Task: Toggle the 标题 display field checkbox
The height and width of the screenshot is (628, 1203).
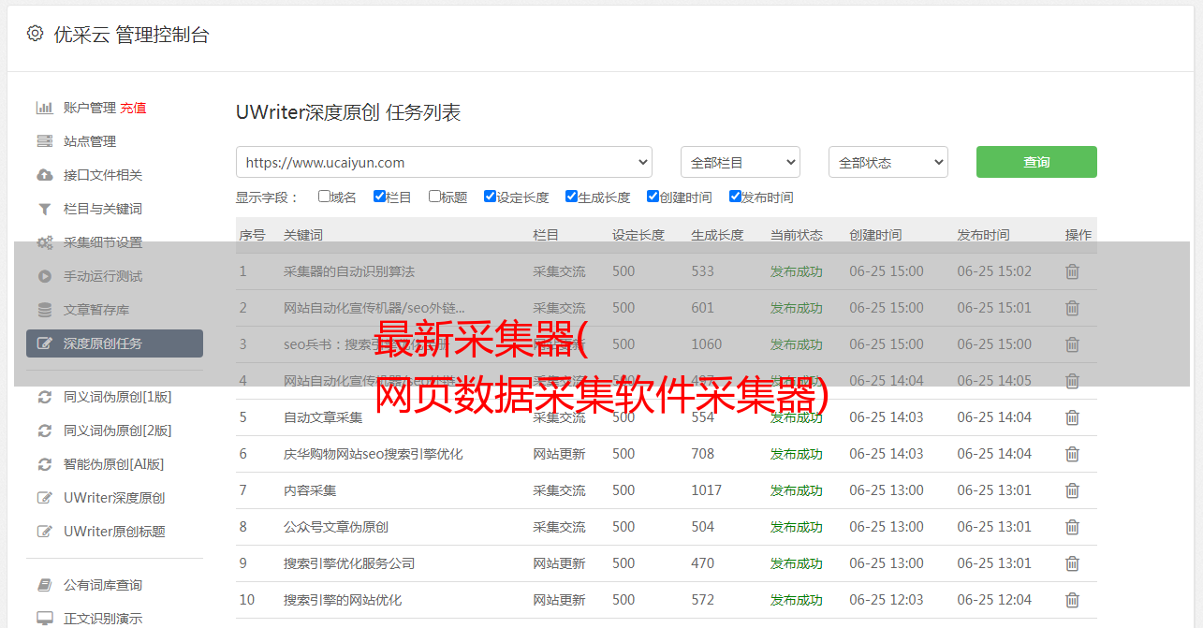Action: [x=434, y=197]
